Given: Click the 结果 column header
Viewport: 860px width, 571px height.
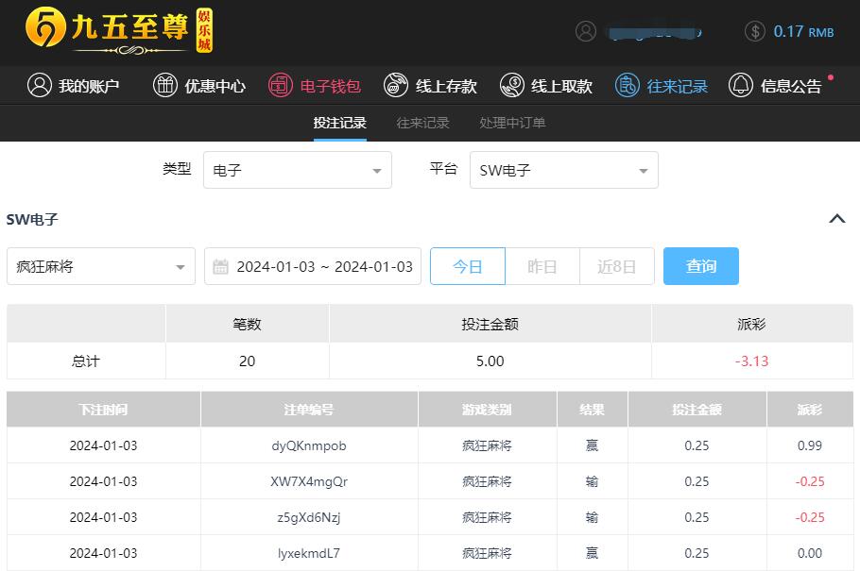Looking at the screenshot, I should pyautogui.click(x=592, y=410).
